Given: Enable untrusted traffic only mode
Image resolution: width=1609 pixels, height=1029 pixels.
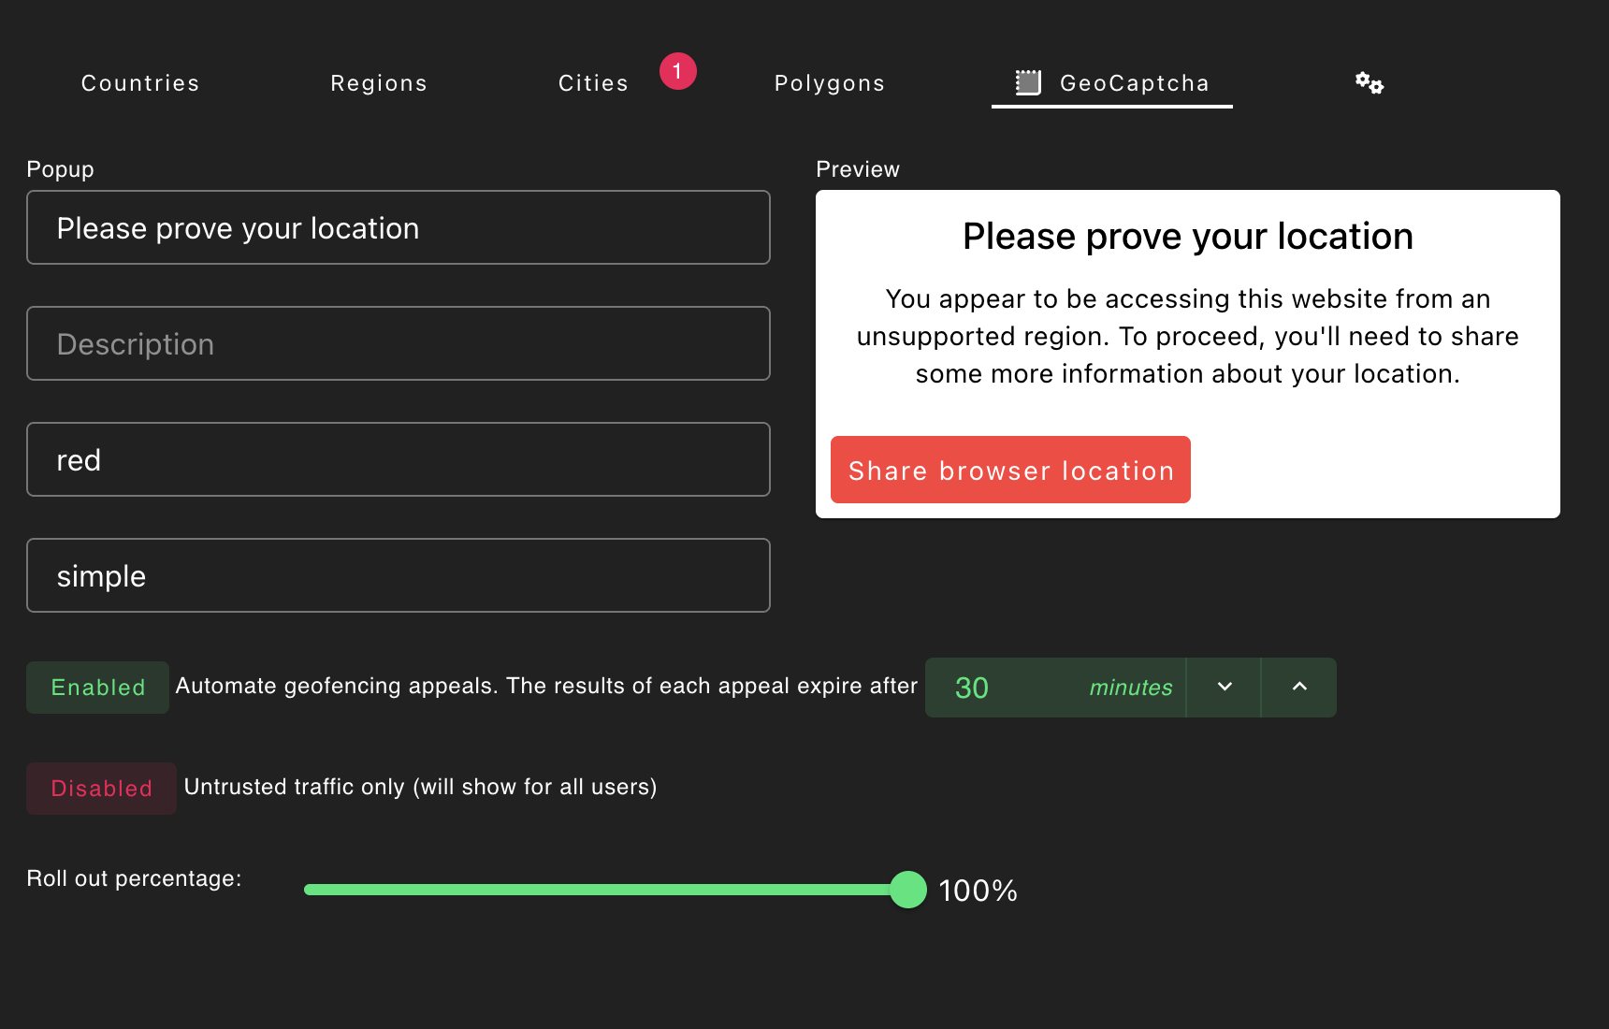Looking at the screenshot, I should coord(101,788).
